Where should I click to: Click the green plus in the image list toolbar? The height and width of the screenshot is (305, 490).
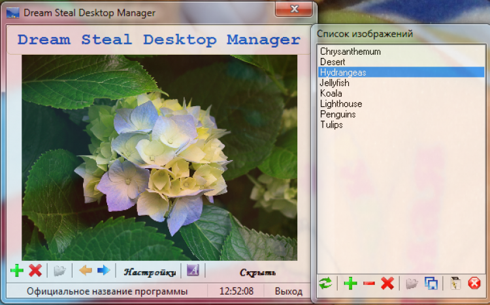350,283
